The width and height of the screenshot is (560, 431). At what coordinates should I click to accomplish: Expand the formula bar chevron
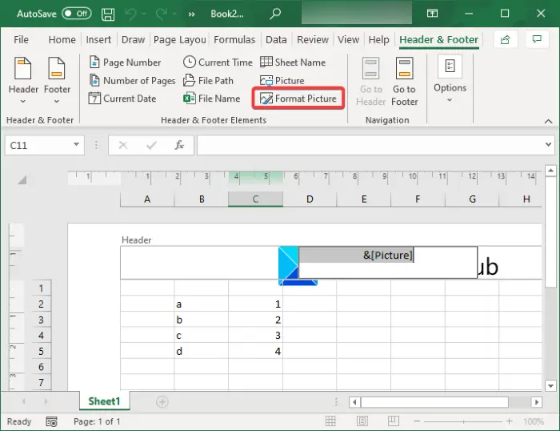pyautogui.click(x=548, y=144)
